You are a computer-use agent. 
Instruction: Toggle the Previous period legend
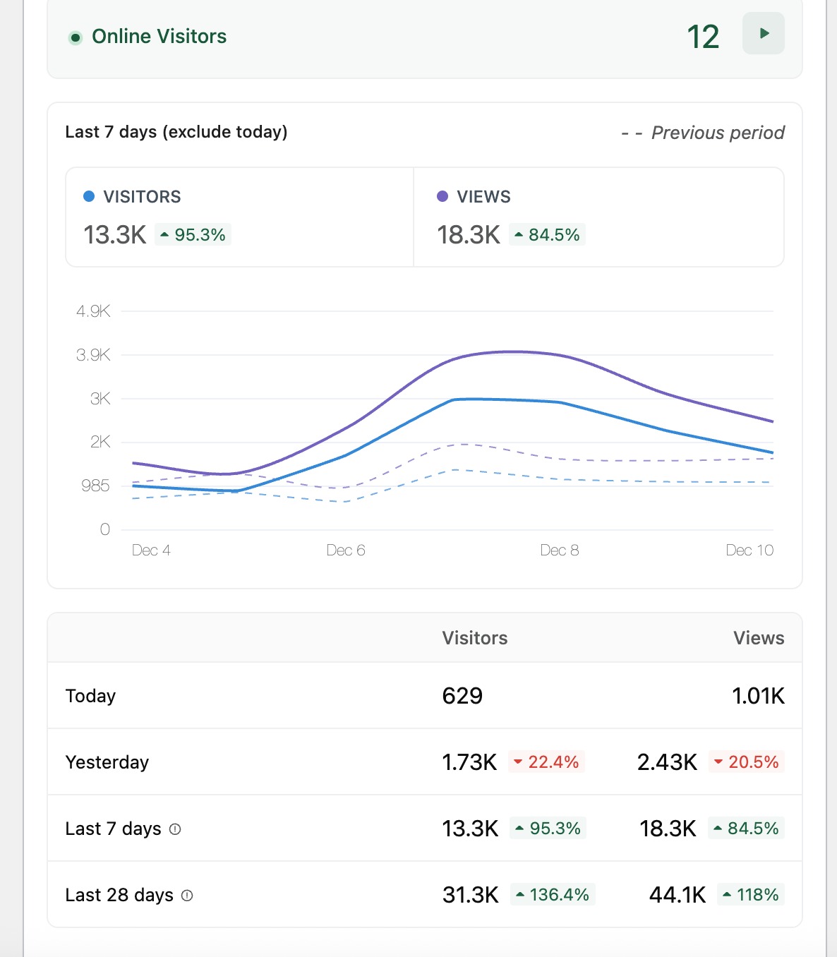(703, 133)
